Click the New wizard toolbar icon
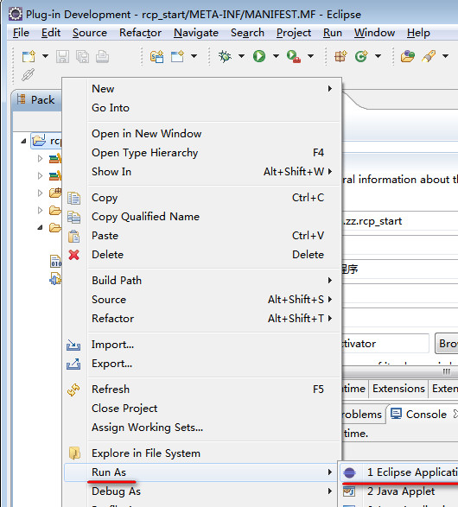Image resolution: width=458 pixels, height=507 pixels. pyautogui.click(x=29, y=56)
